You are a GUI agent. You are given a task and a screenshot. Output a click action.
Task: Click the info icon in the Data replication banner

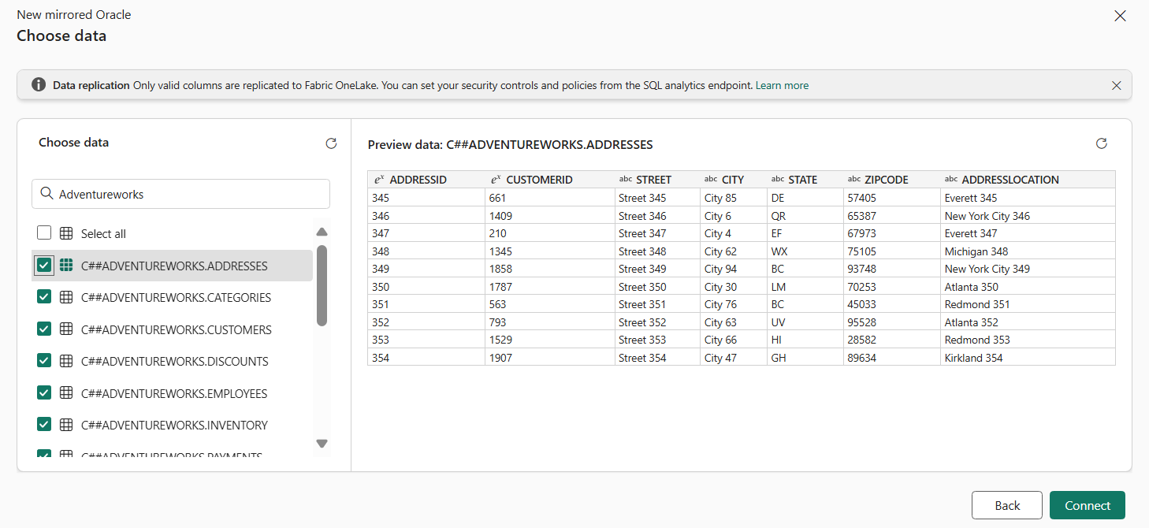click(39, 85)
